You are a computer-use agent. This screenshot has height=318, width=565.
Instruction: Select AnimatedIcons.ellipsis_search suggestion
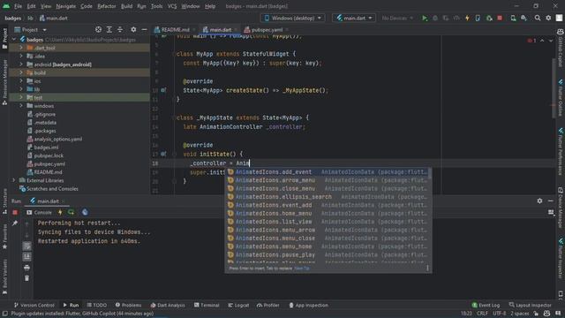(x=328, y=197)
